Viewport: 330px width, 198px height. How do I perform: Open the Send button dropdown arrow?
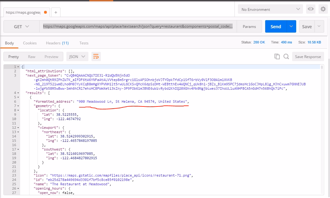[x=291, y=26]
